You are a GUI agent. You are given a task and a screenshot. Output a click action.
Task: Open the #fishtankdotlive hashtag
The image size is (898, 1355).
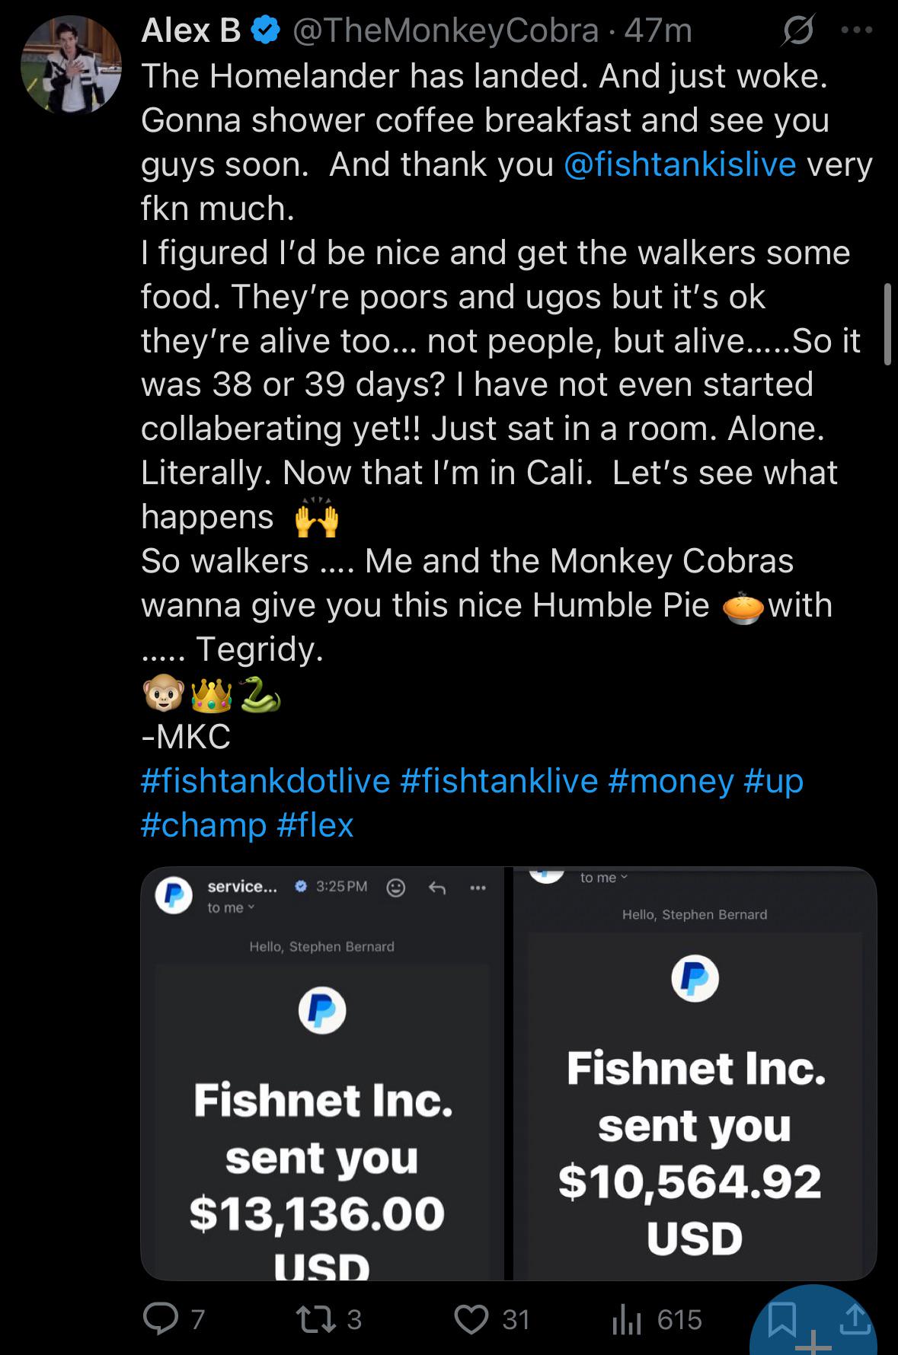pos(265,781)
